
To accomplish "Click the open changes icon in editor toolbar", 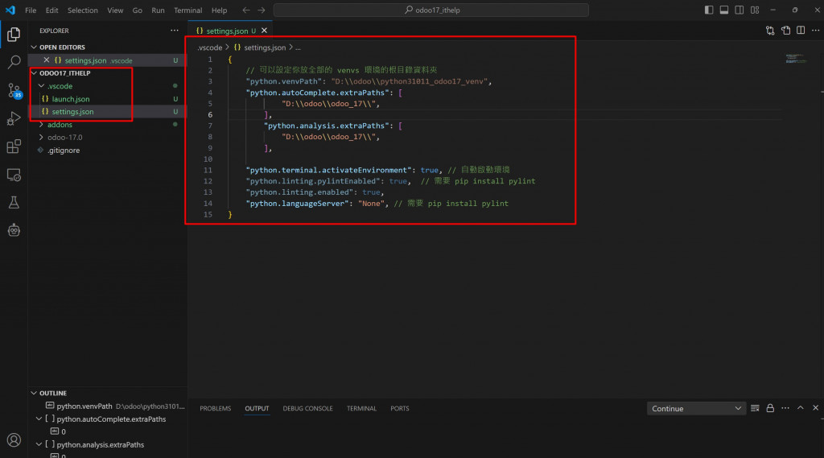I will 785,31.
